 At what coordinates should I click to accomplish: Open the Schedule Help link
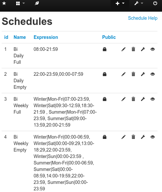click(143, 18)
